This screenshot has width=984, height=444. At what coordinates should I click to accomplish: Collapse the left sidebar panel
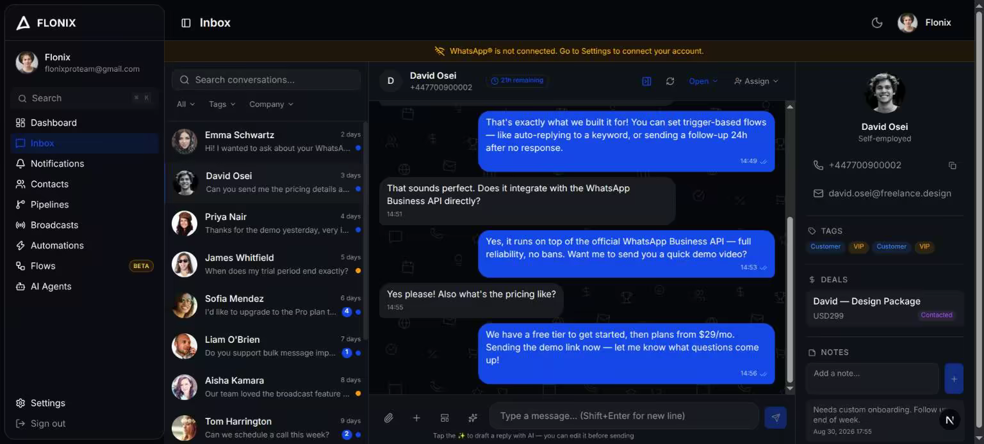pos(186,22)
